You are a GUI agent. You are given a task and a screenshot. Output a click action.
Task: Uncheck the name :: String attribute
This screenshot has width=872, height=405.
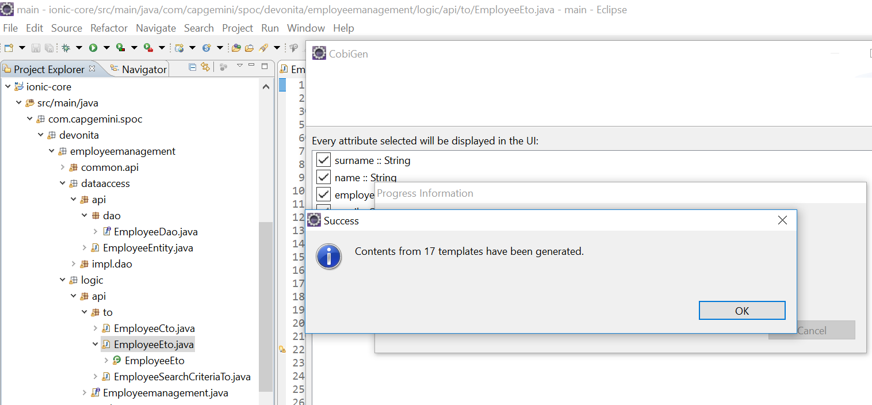coord(324,178)
